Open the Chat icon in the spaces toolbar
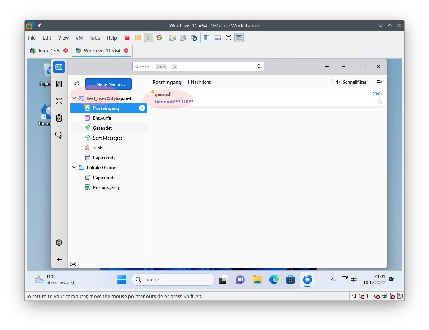The height and width of the screenshot is (330, 429). (59, 135)
